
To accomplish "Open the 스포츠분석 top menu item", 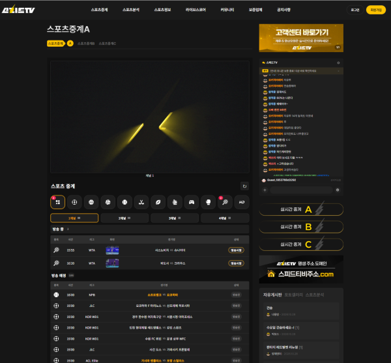I will pos(131,10).
